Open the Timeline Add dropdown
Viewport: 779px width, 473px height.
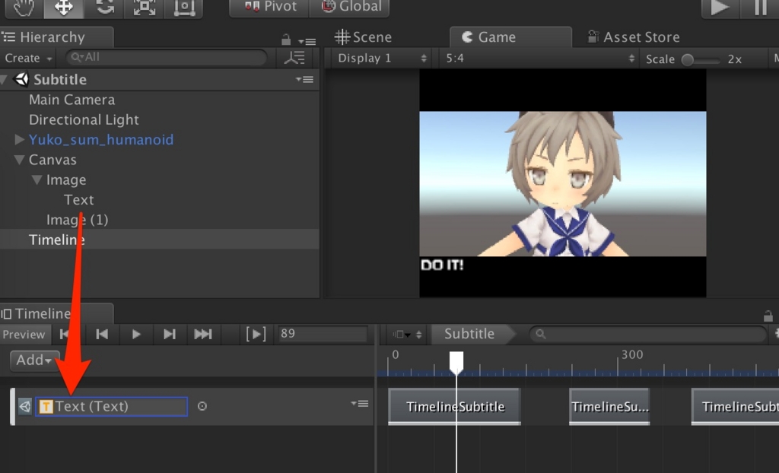[x=34, y=360]
